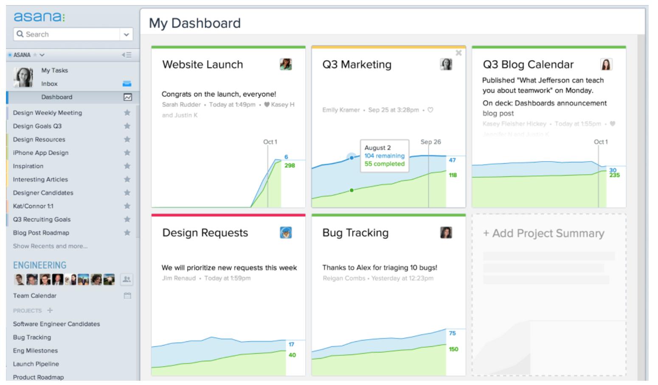
Task: Expand the ASANA workspace dropdown
Action: coord(42,55)
